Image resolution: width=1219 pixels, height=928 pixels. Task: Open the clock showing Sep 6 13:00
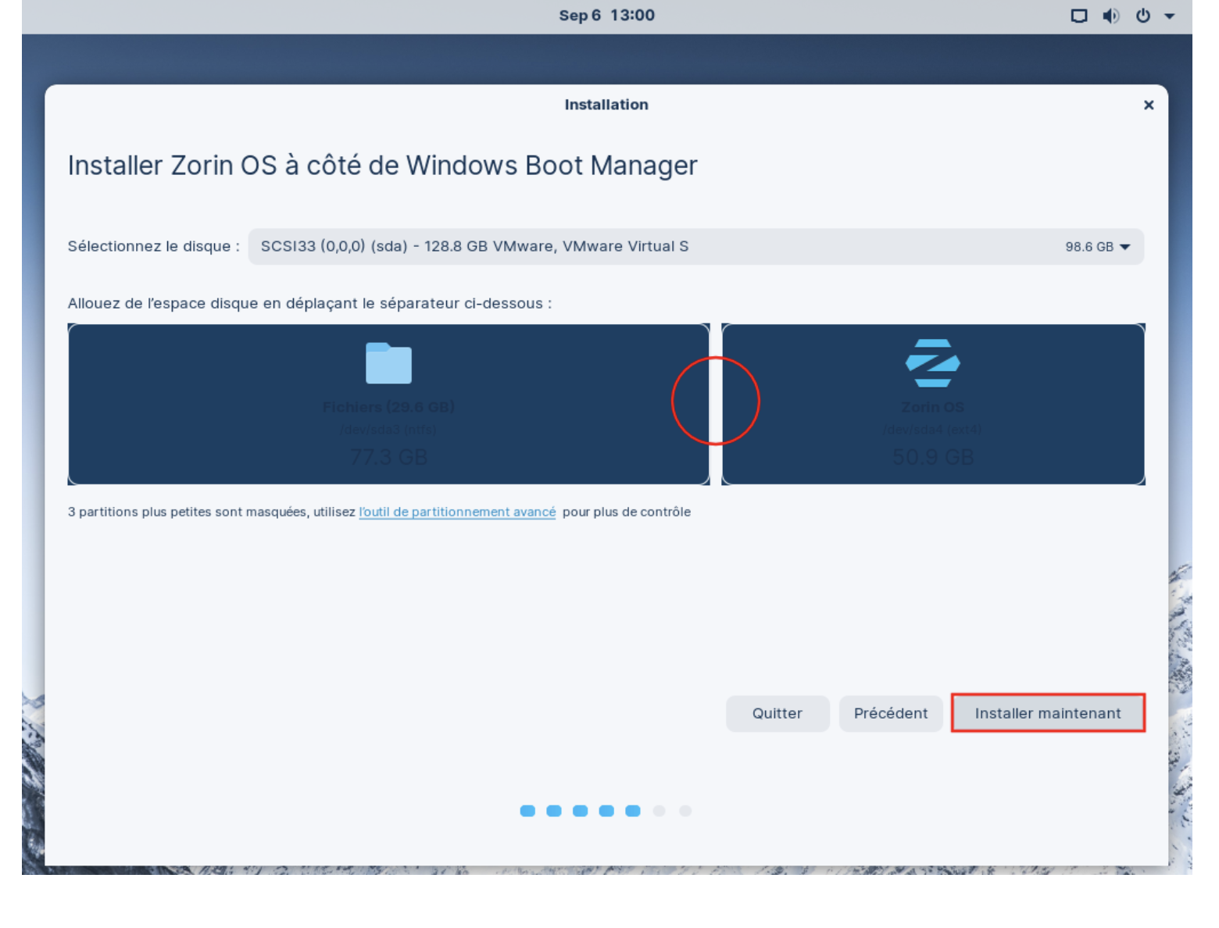tap(607, 16)
